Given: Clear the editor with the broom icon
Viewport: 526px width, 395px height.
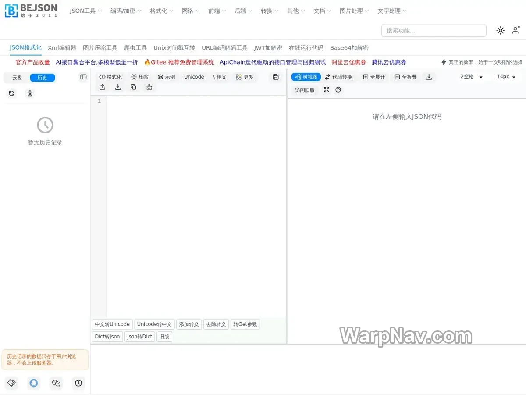Looking at the screenshot, I should (149, 87).
